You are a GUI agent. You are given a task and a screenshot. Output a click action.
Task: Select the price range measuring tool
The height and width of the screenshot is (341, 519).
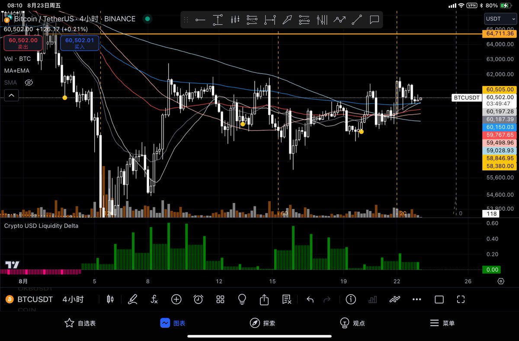(x=218, y=19)
